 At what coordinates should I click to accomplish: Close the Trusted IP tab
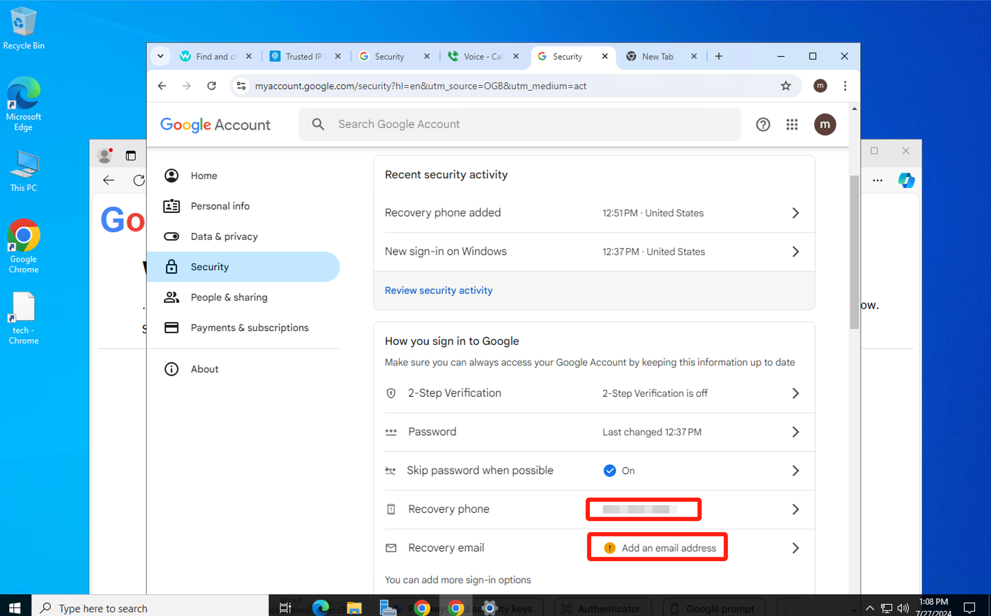tap(338, 56)
